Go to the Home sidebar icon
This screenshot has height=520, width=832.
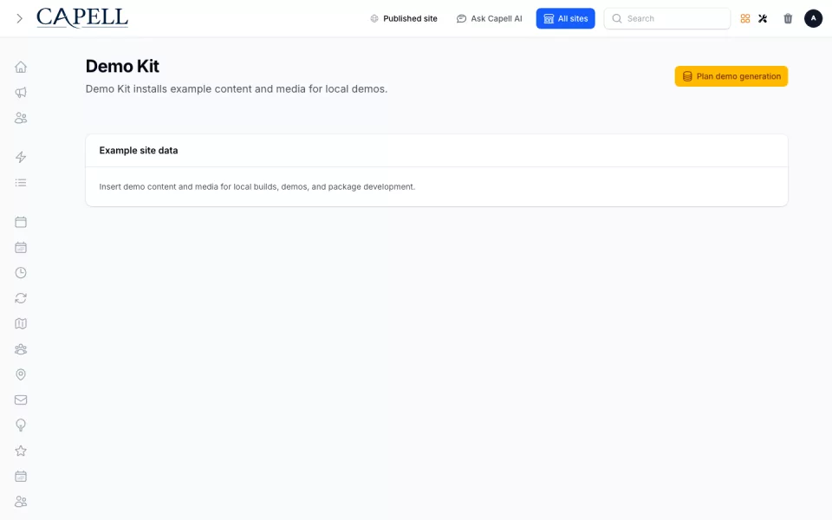[21, 68]
